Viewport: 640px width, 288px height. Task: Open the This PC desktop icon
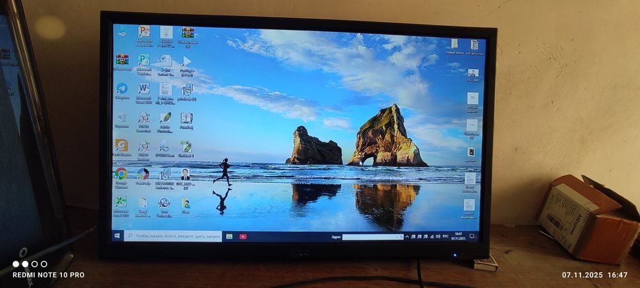coord(122,31)
